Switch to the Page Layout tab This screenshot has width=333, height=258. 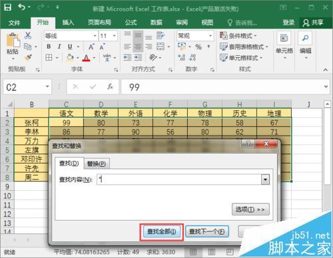click(99, 23)
